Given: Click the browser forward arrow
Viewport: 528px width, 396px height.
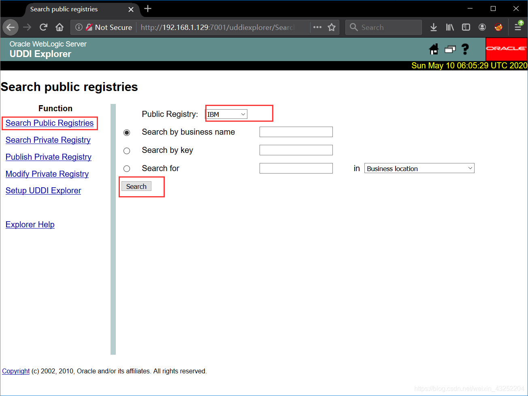Looking at the screenshot, I should (x=27, y=28).
